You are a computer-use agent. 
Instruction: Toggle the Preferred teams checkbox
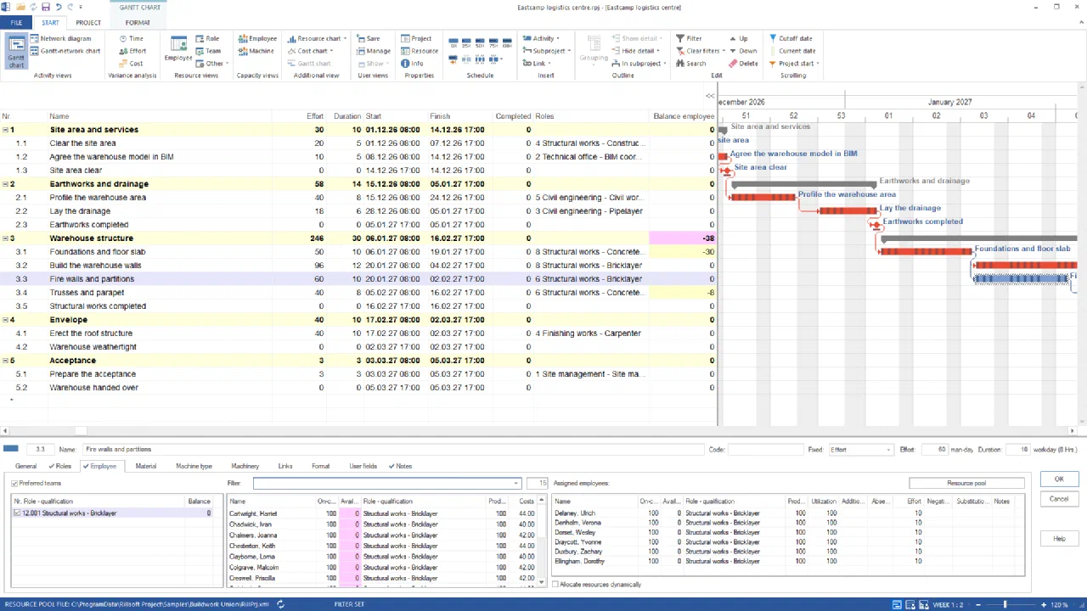click(x=14, y=484)
